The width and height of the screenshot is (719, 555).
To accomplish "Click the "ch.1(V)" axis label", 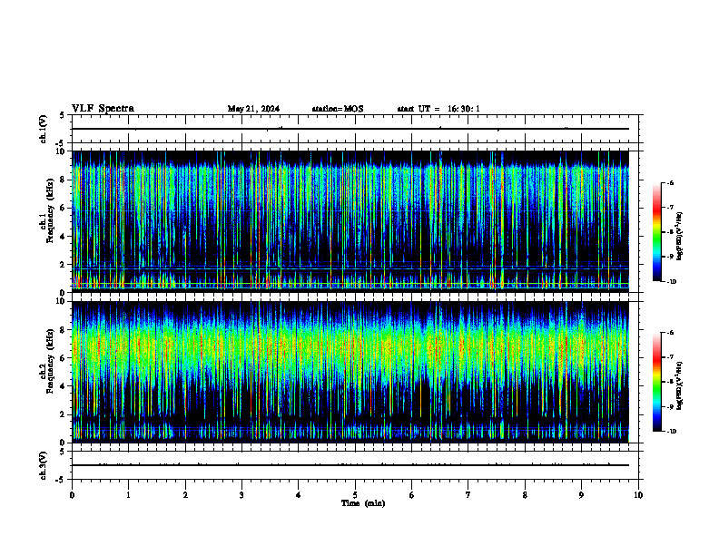I will pyautogui.click(x=43, y=129).
